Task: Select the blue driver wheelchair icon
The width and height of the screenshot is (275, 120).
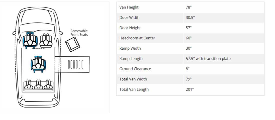Action: pos(30,40)
